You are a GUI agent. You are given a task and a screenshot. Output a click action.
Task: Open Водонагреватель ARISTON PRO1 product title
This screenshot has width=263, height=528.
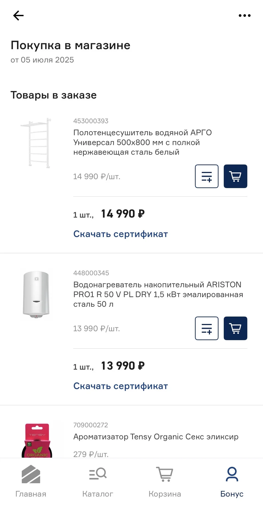click(158, 294)
